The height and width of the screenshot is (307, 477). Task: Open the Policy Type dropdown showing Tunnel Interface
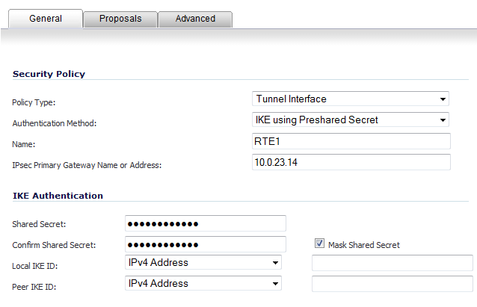[351, 99]
